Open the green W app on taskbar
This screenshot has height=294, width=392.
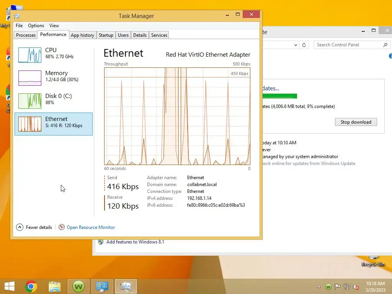78,286
